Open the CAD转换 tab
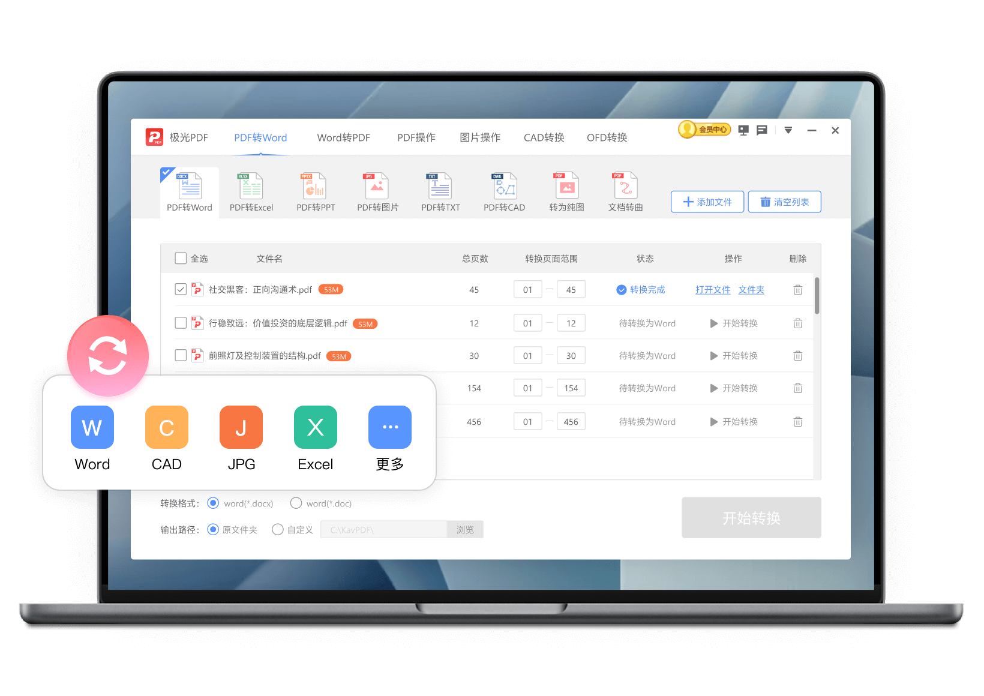The height and width of the screenshot is (696, 984). [x=544, y=138]
